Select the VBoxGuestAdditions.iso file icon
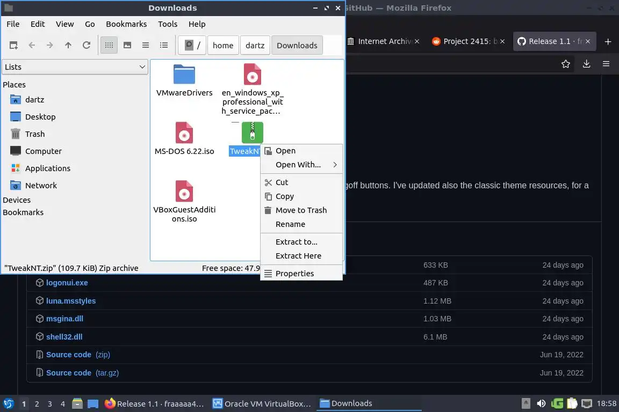This screenshot has width=619, height=412. pyautogui.click(x=184, y=191)
